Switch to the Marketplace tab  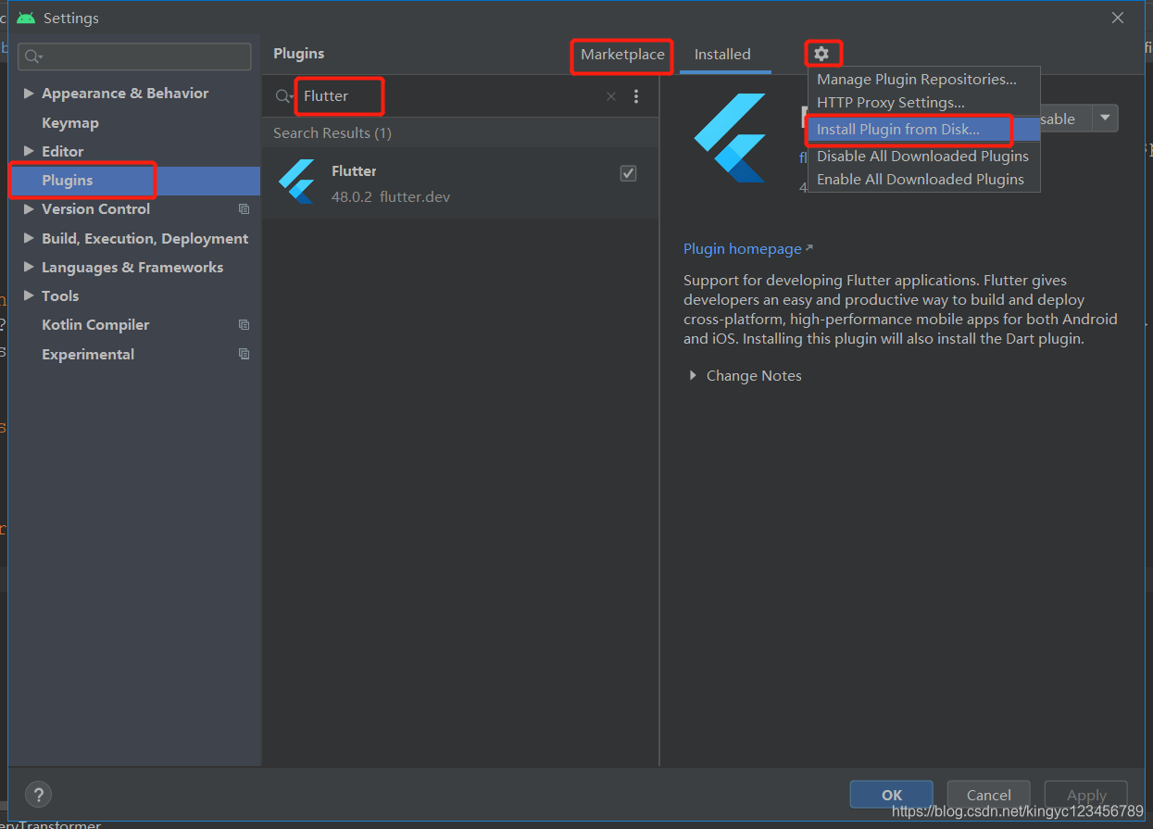[622, 55]
